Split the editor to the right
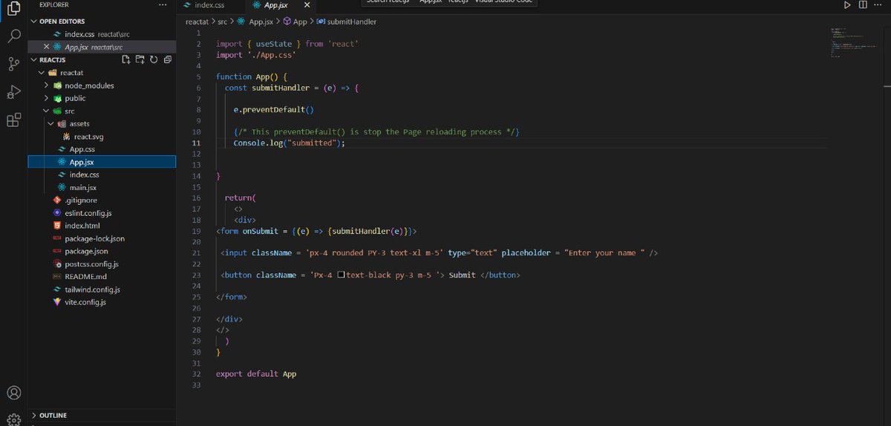Viewport: 891px width, 426px height. pos(863,5)
